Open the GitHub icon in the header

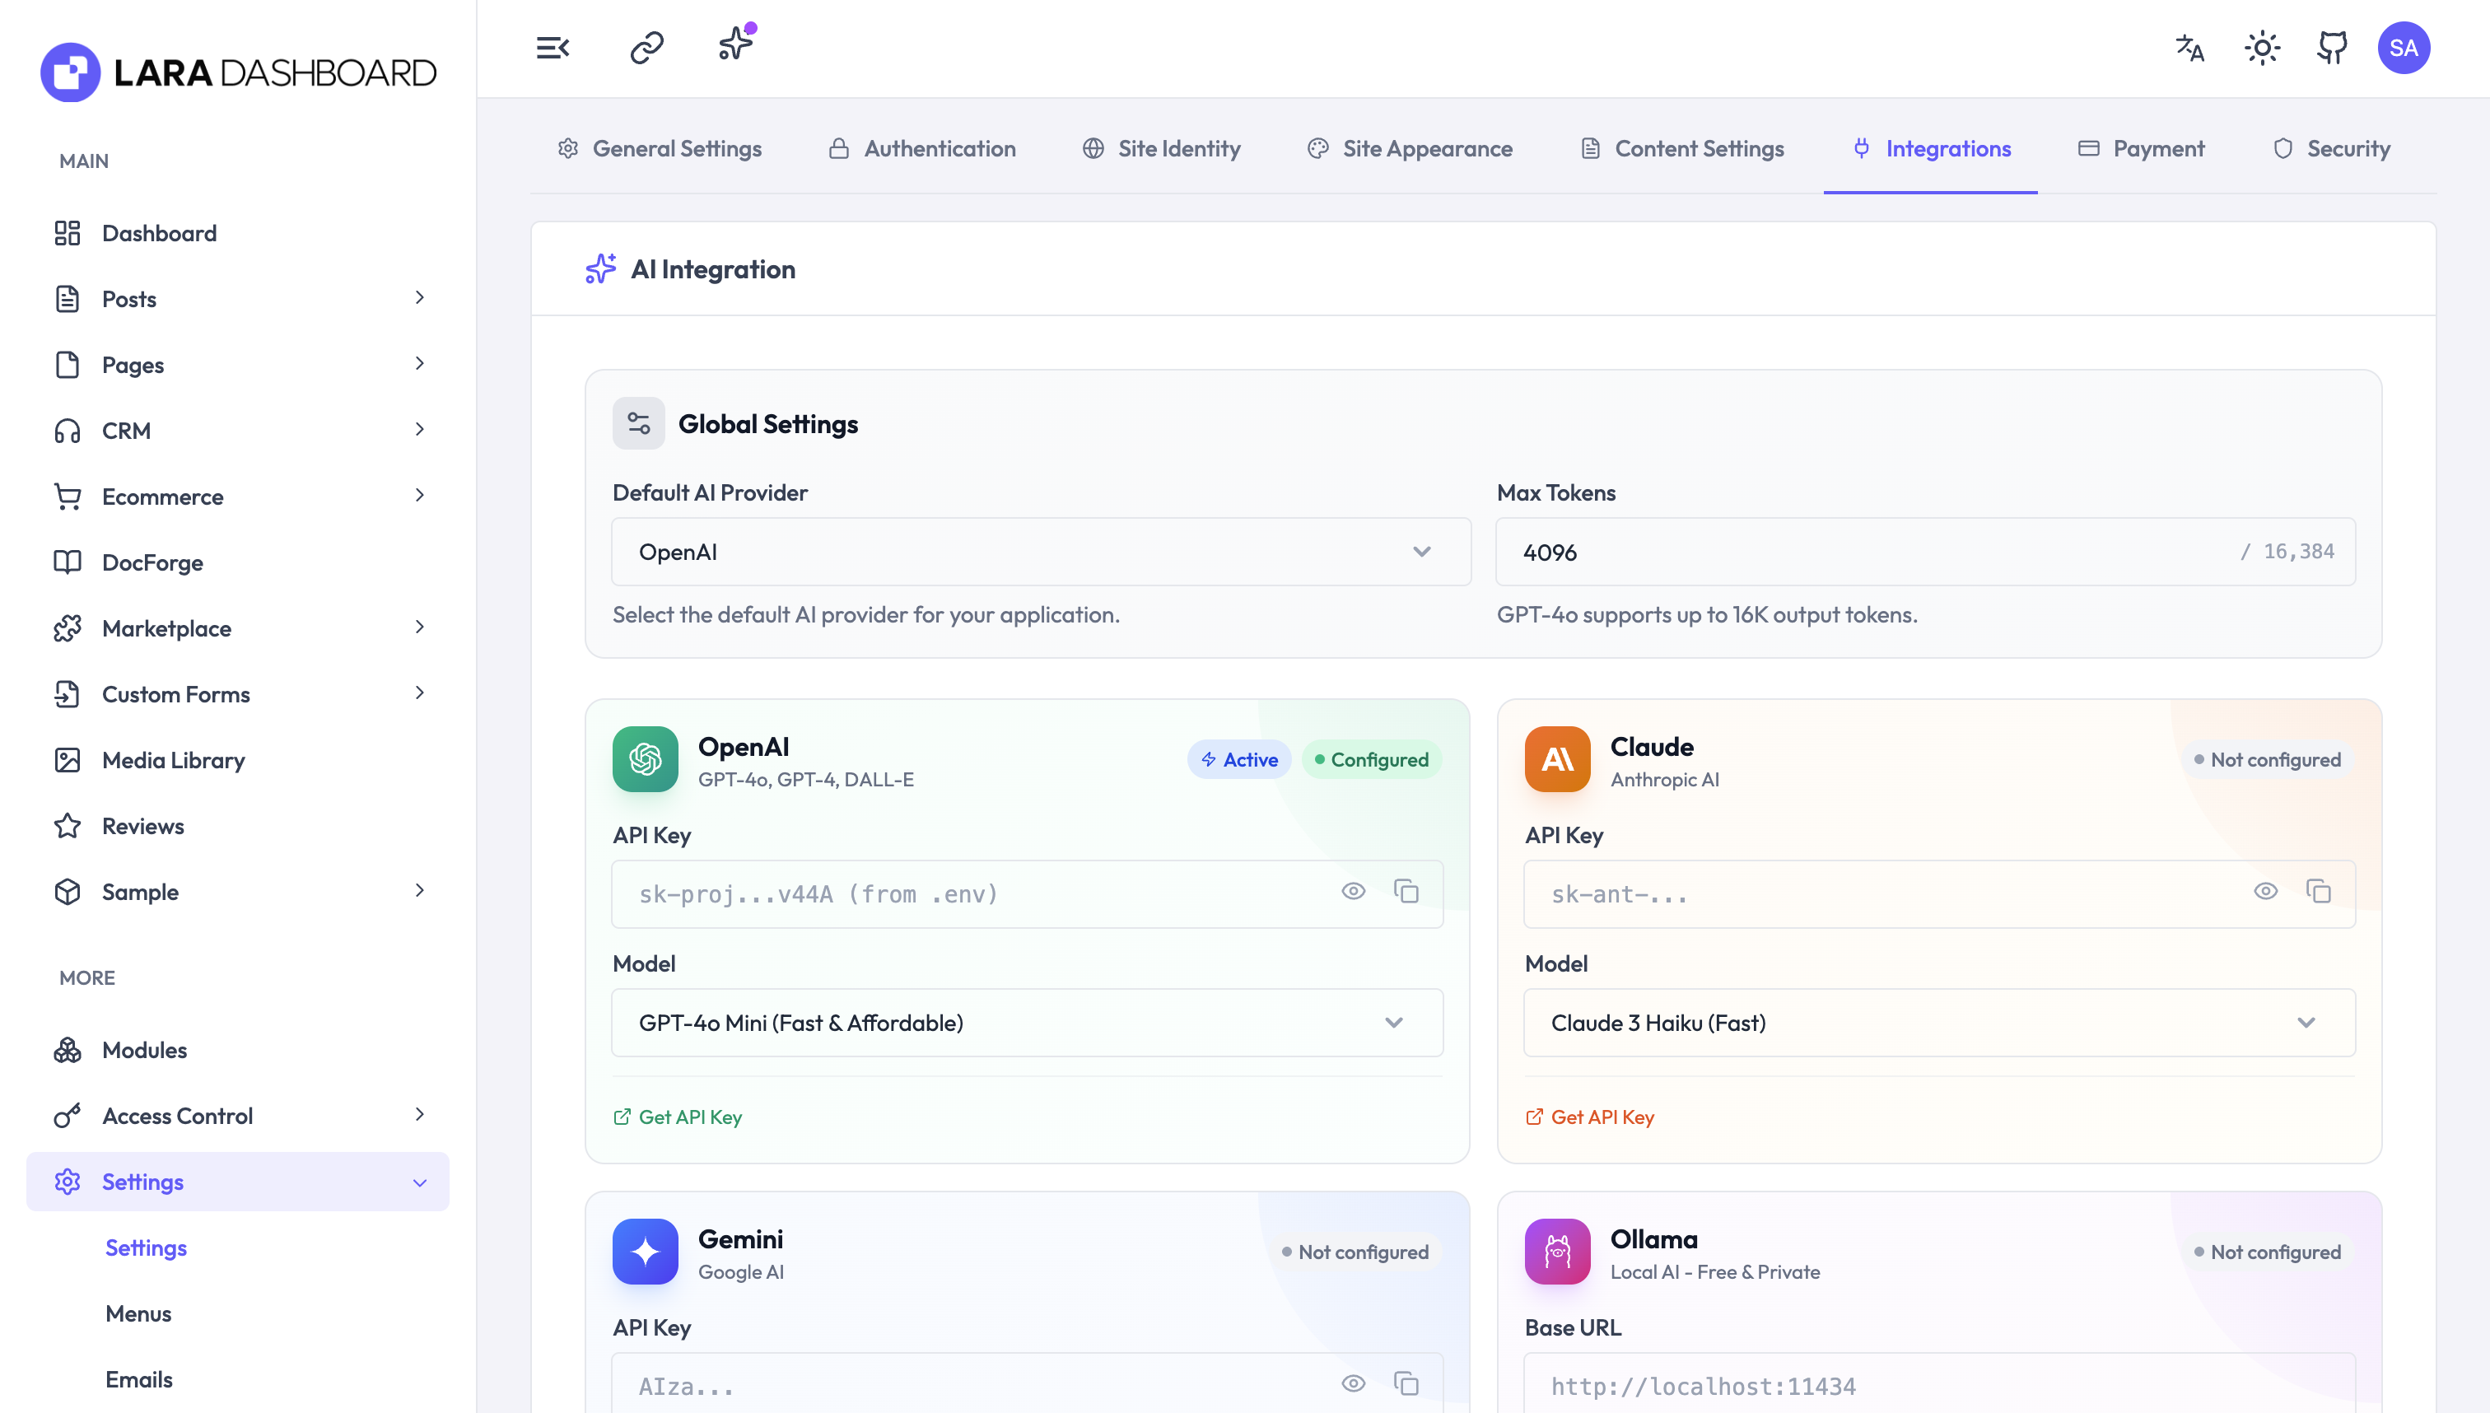(x=2331, y=48)
